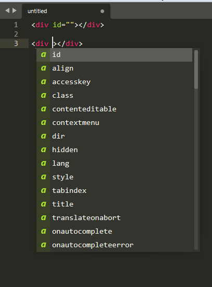Click line number 3 in gutter

tap(16, 43)
